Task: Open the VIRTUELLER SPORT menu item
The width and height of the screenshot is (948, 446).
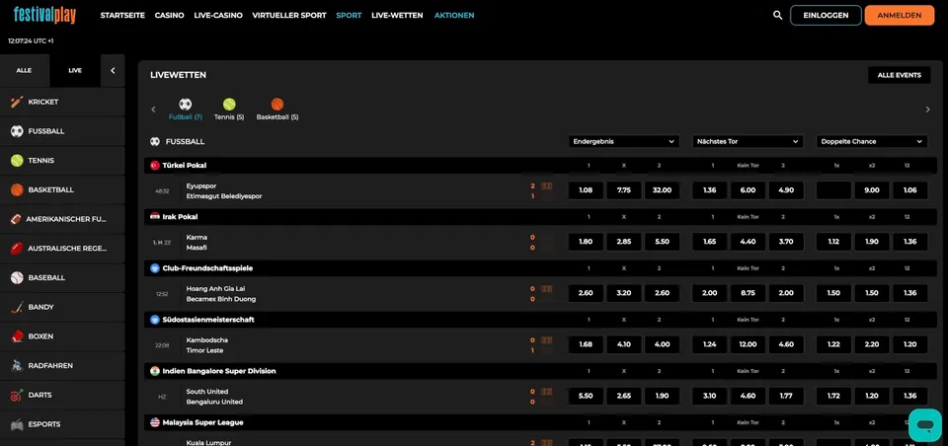Action: coord(289,16)
